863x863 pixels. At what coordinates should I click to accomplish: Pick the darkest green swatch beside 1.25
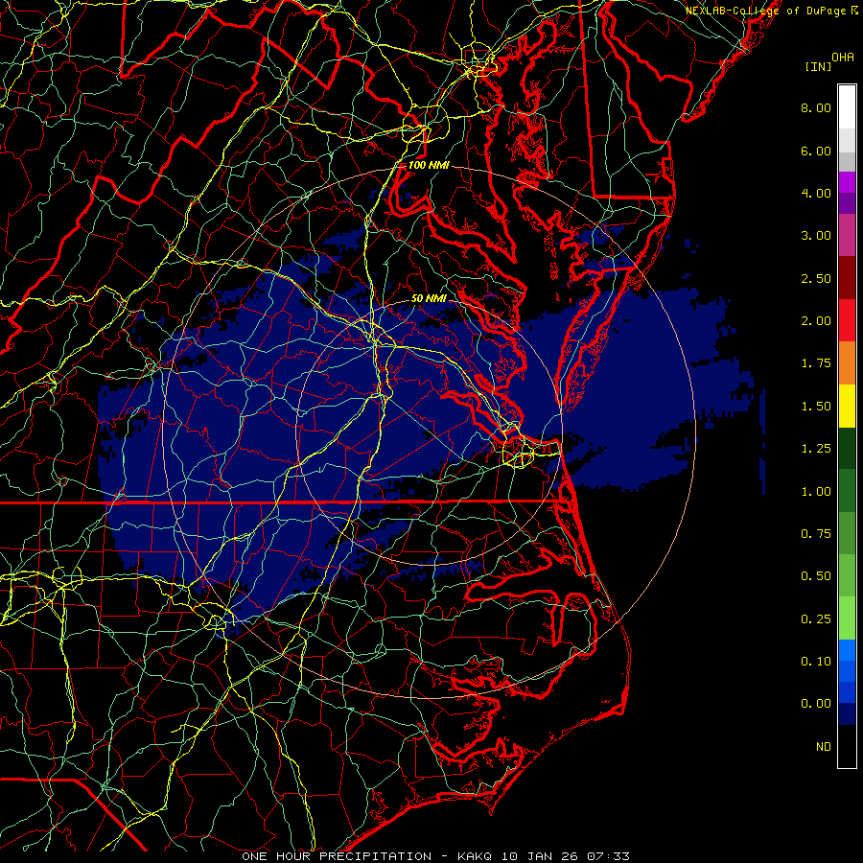(847, 449)
